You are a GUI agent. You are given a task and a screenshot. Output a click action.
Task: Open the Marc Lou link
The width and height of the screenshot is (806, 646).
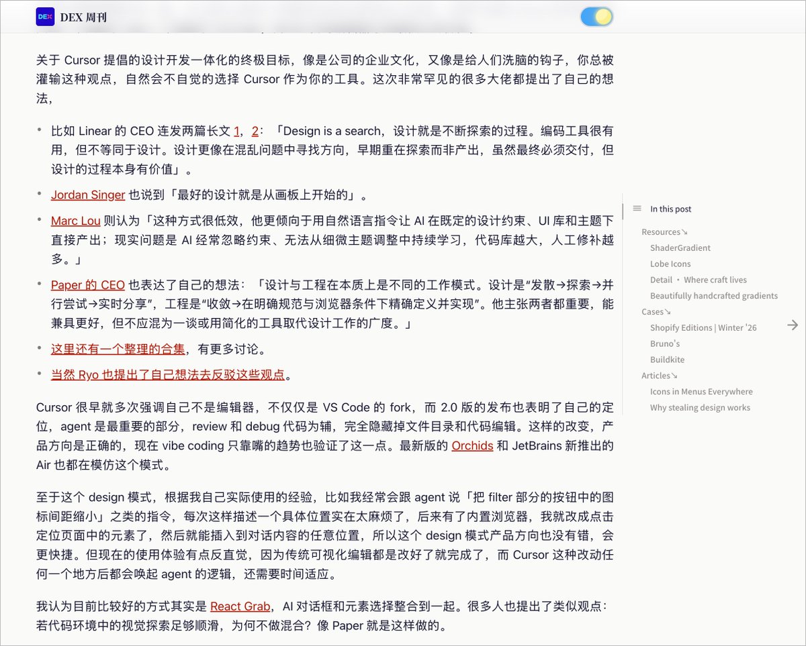pyautogui.click(x=76, y=221)
